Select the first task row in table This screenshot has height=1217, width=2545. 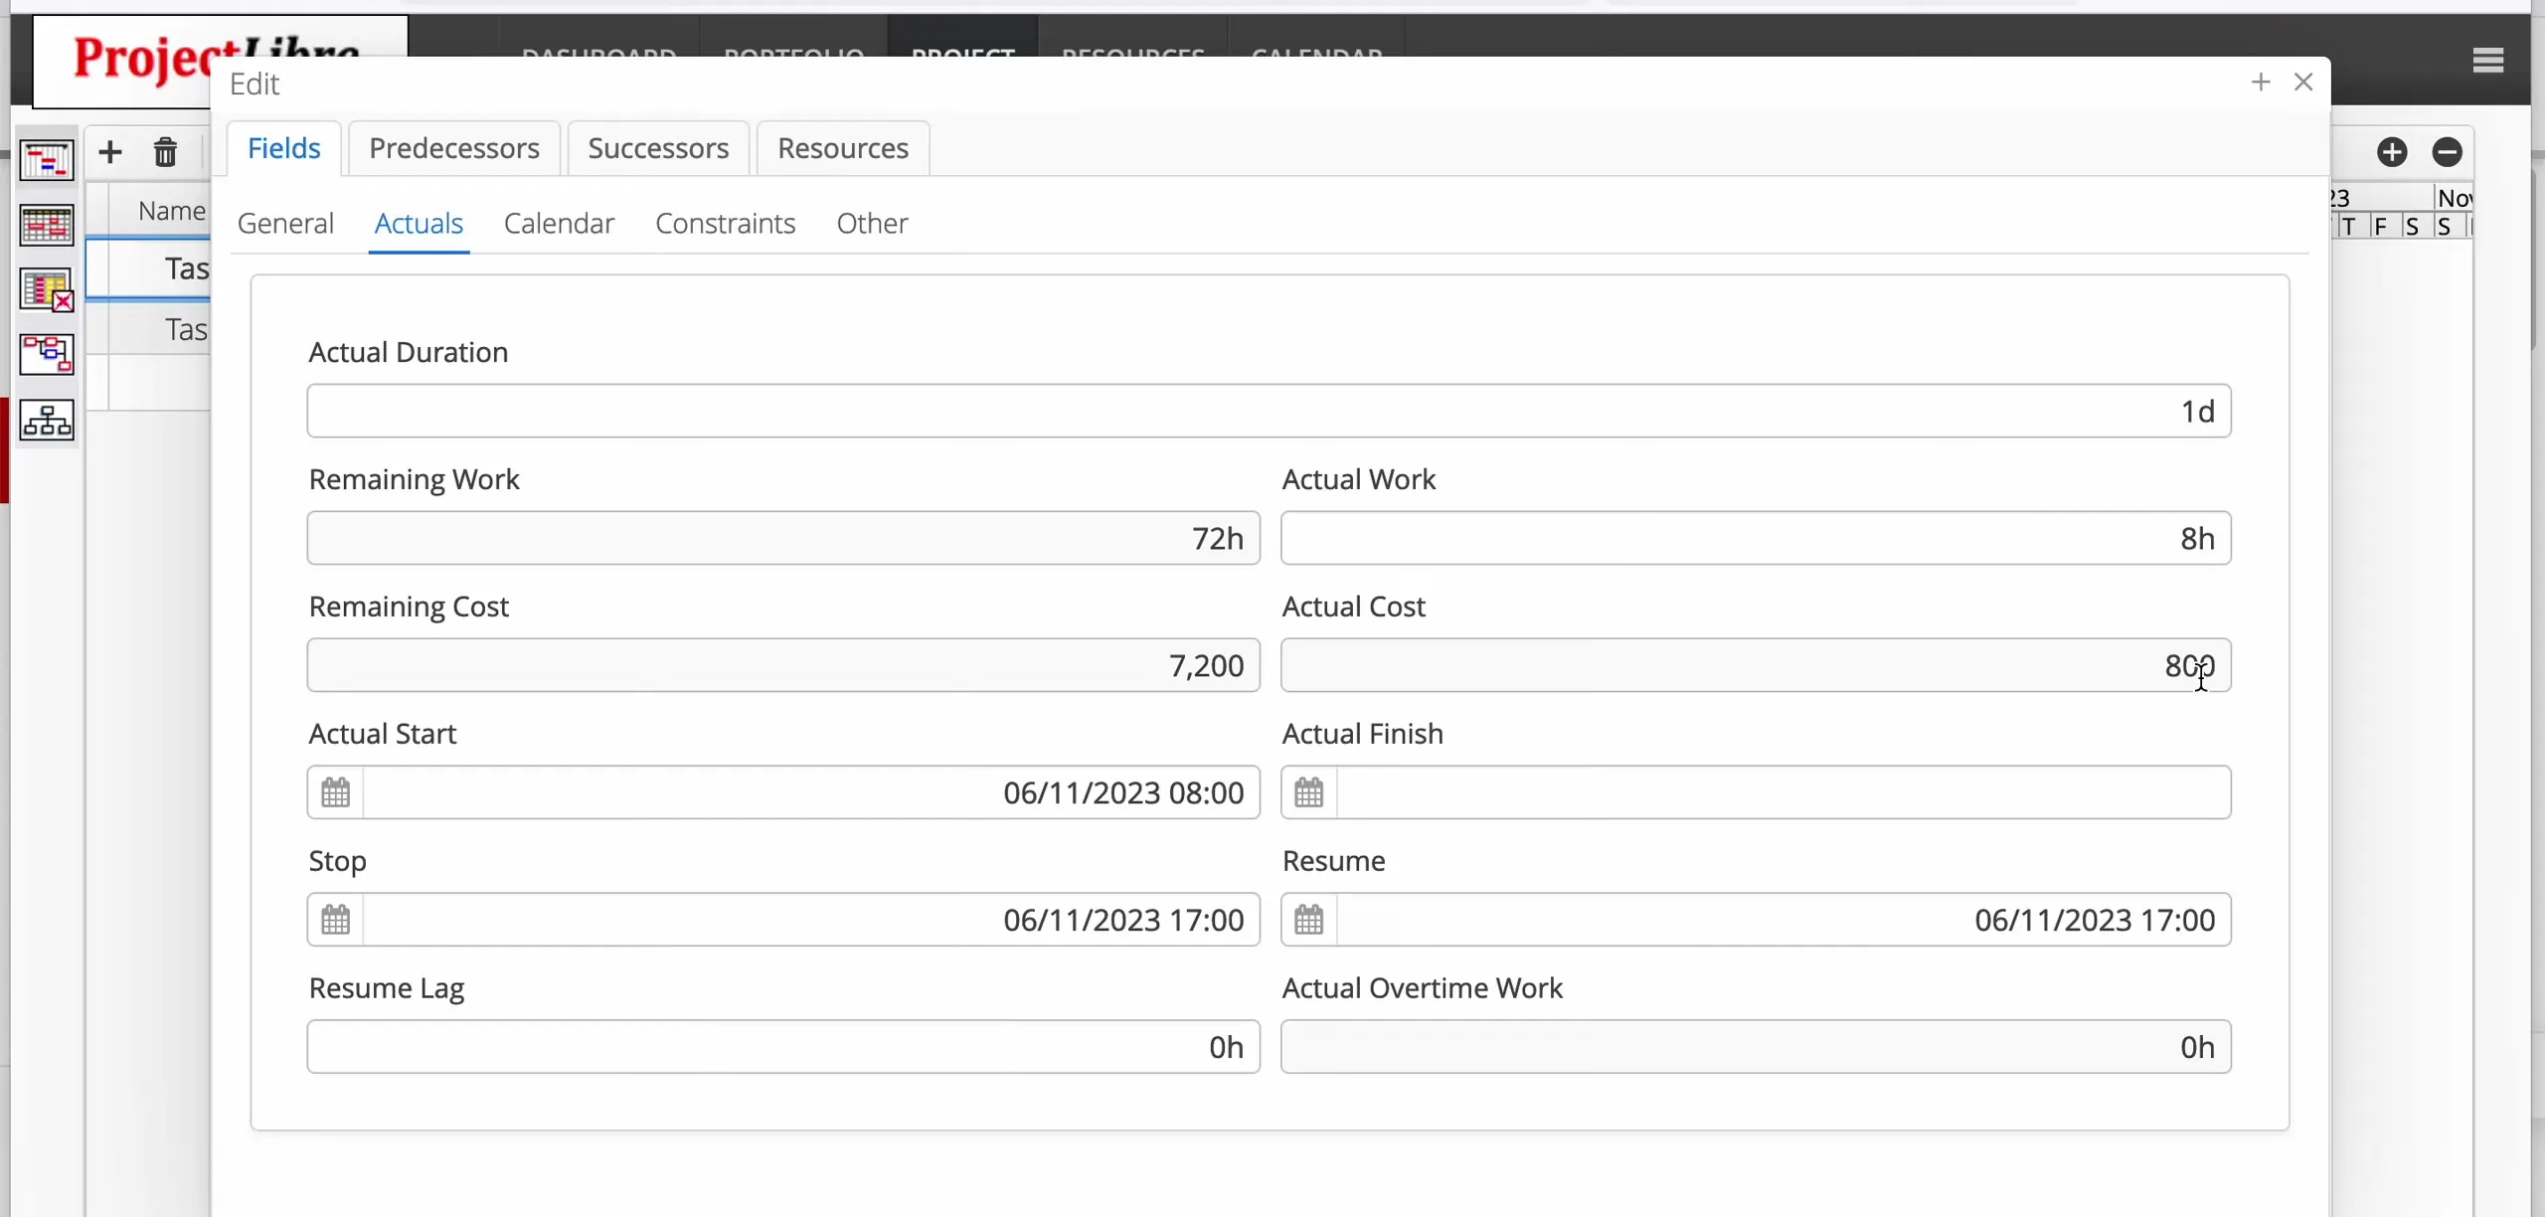149,268
